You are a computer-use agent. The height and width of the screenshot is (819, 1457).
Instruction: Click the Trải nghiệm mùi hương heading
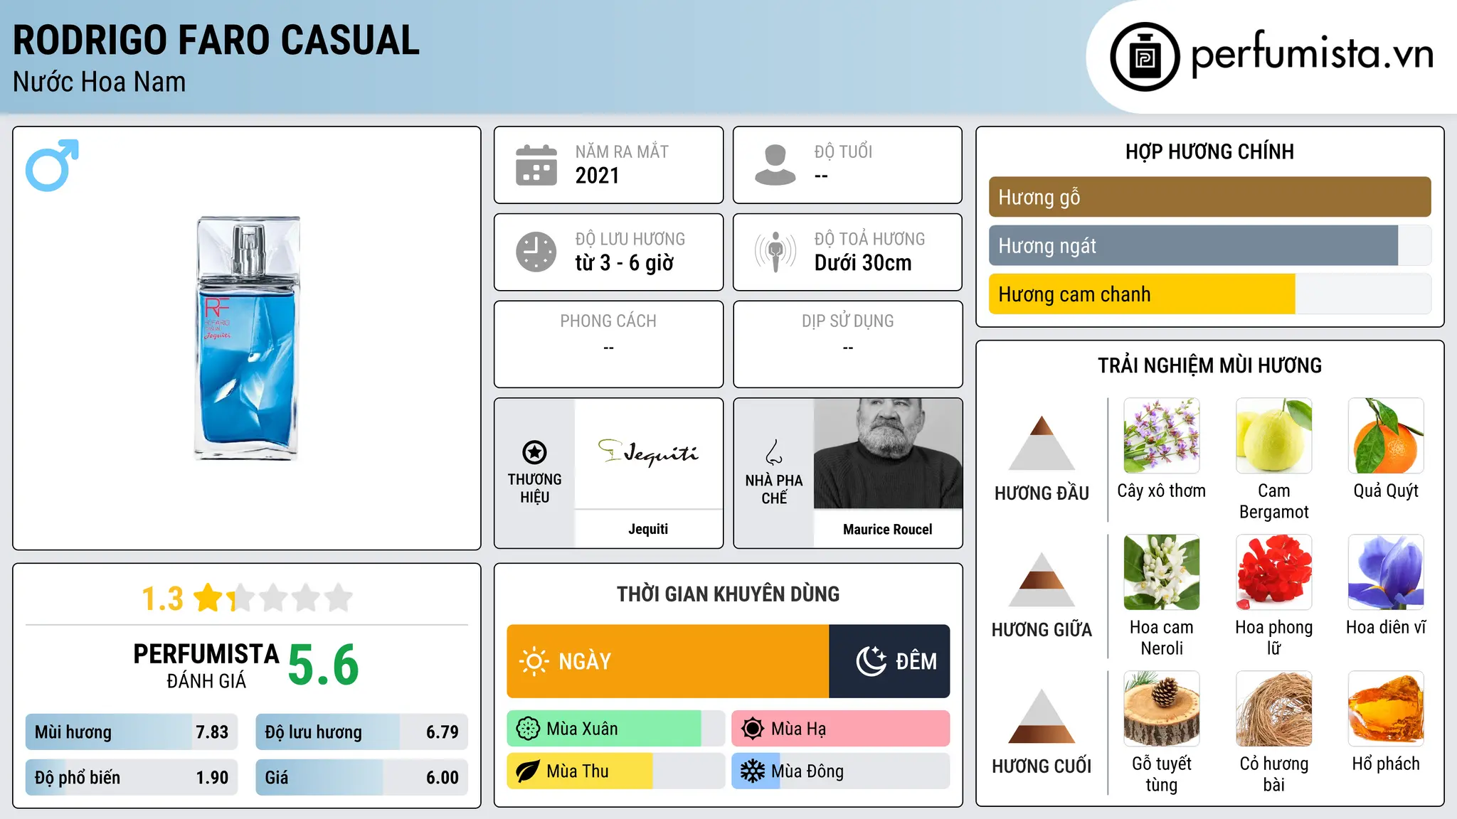[1209, 365]
